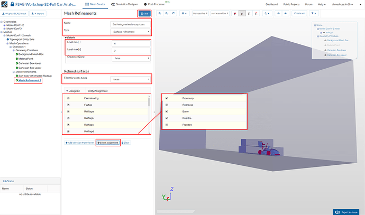The height and width of the screenshot is (215, 365).
Task: Toggle visibility of Cartesian Box-lower in scene
Action: pyautogui.click(x=325, y=50)
